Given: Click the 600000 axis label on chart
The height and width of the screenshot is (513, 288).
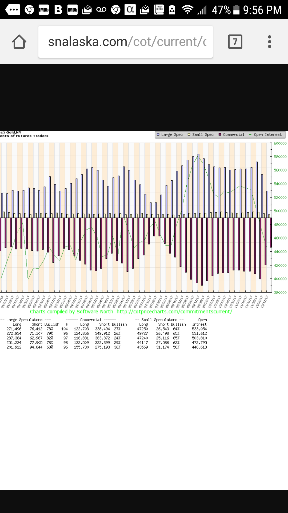Looking at the screenshot, I should (280, 143).
